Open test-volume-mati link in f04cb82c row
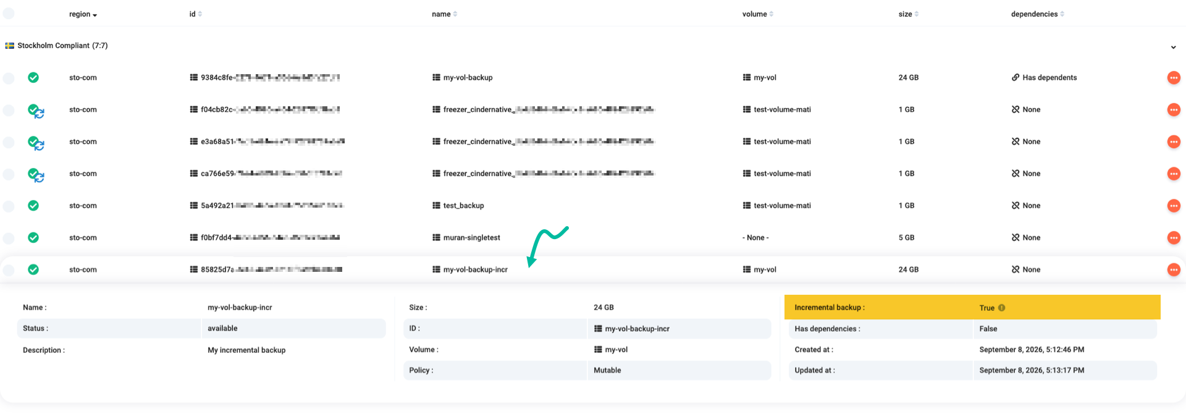1186x414 pixels. (782, 110)
